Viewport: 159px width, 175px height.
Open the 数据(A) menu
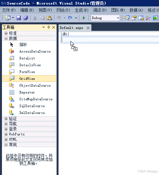coord(136,10)
